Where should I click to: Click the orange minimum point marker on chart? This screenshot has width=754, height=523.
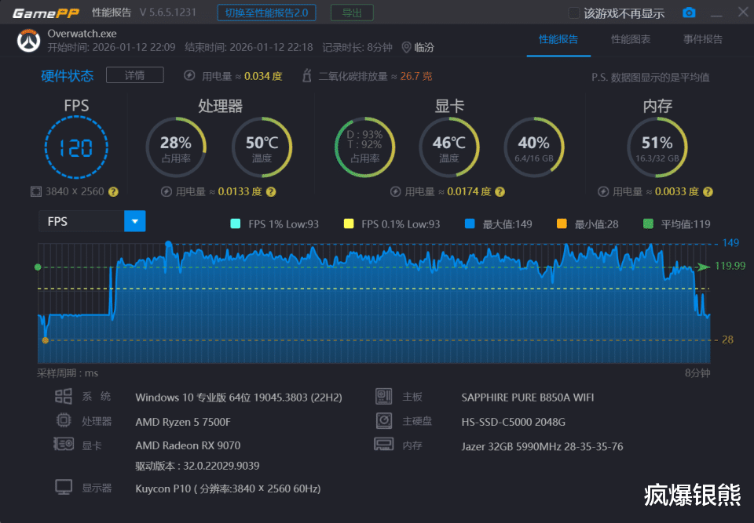(46, 340)
